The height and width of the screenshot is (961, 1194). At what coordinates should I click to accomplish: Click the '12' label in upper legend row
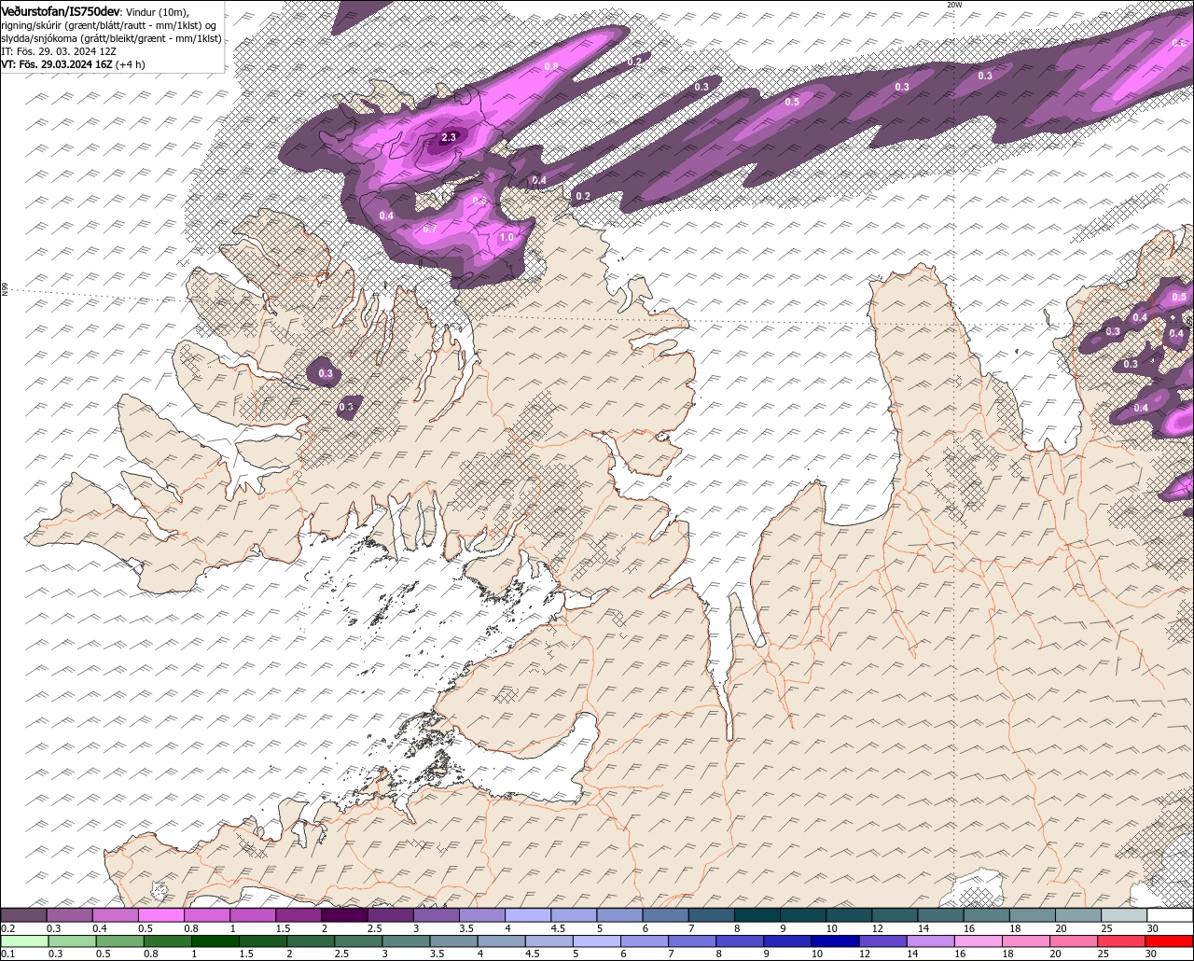coord(877,928)
